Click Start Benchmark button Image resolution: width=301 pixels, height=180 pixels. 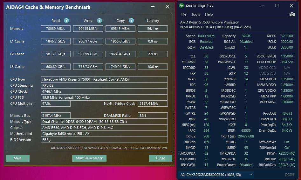pos(89,158)
